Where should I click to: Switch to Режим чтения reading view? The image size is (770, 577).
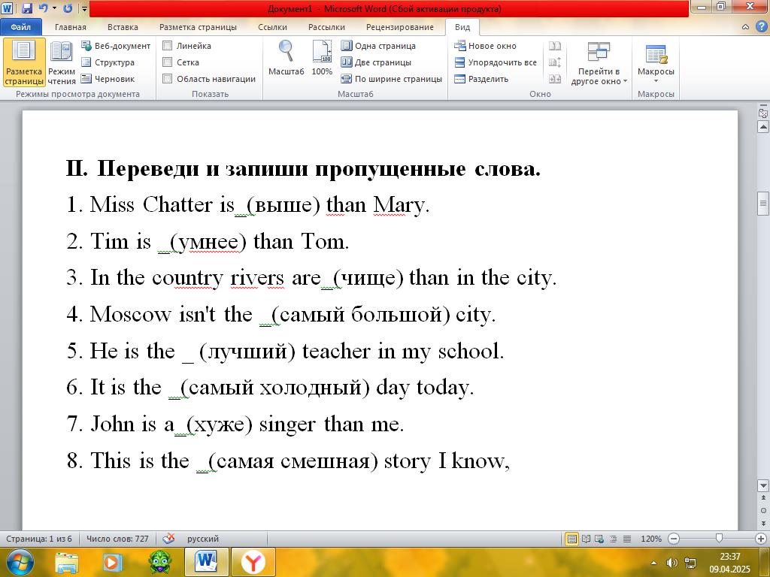click(x=62, y=62)
